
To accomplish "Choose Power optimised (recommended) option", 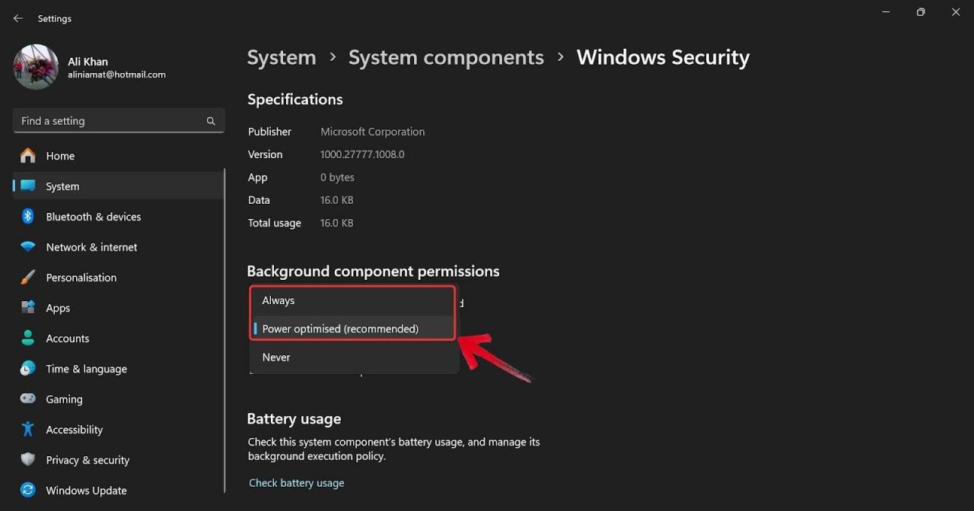I will [x=340, y=328].
